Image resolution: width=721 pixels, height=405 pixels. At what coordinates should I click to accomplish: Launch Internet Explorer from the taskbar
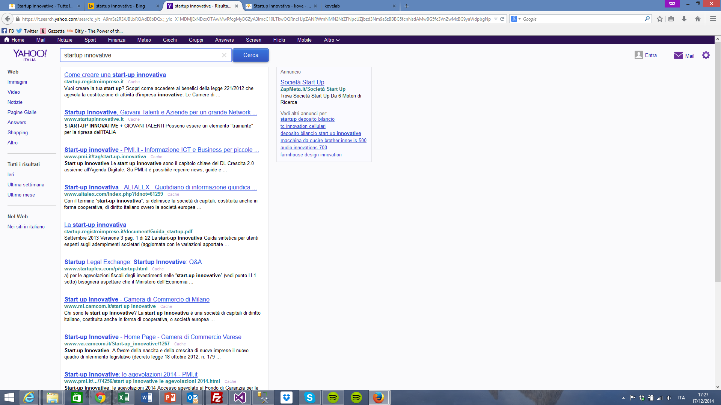(29, 397)
